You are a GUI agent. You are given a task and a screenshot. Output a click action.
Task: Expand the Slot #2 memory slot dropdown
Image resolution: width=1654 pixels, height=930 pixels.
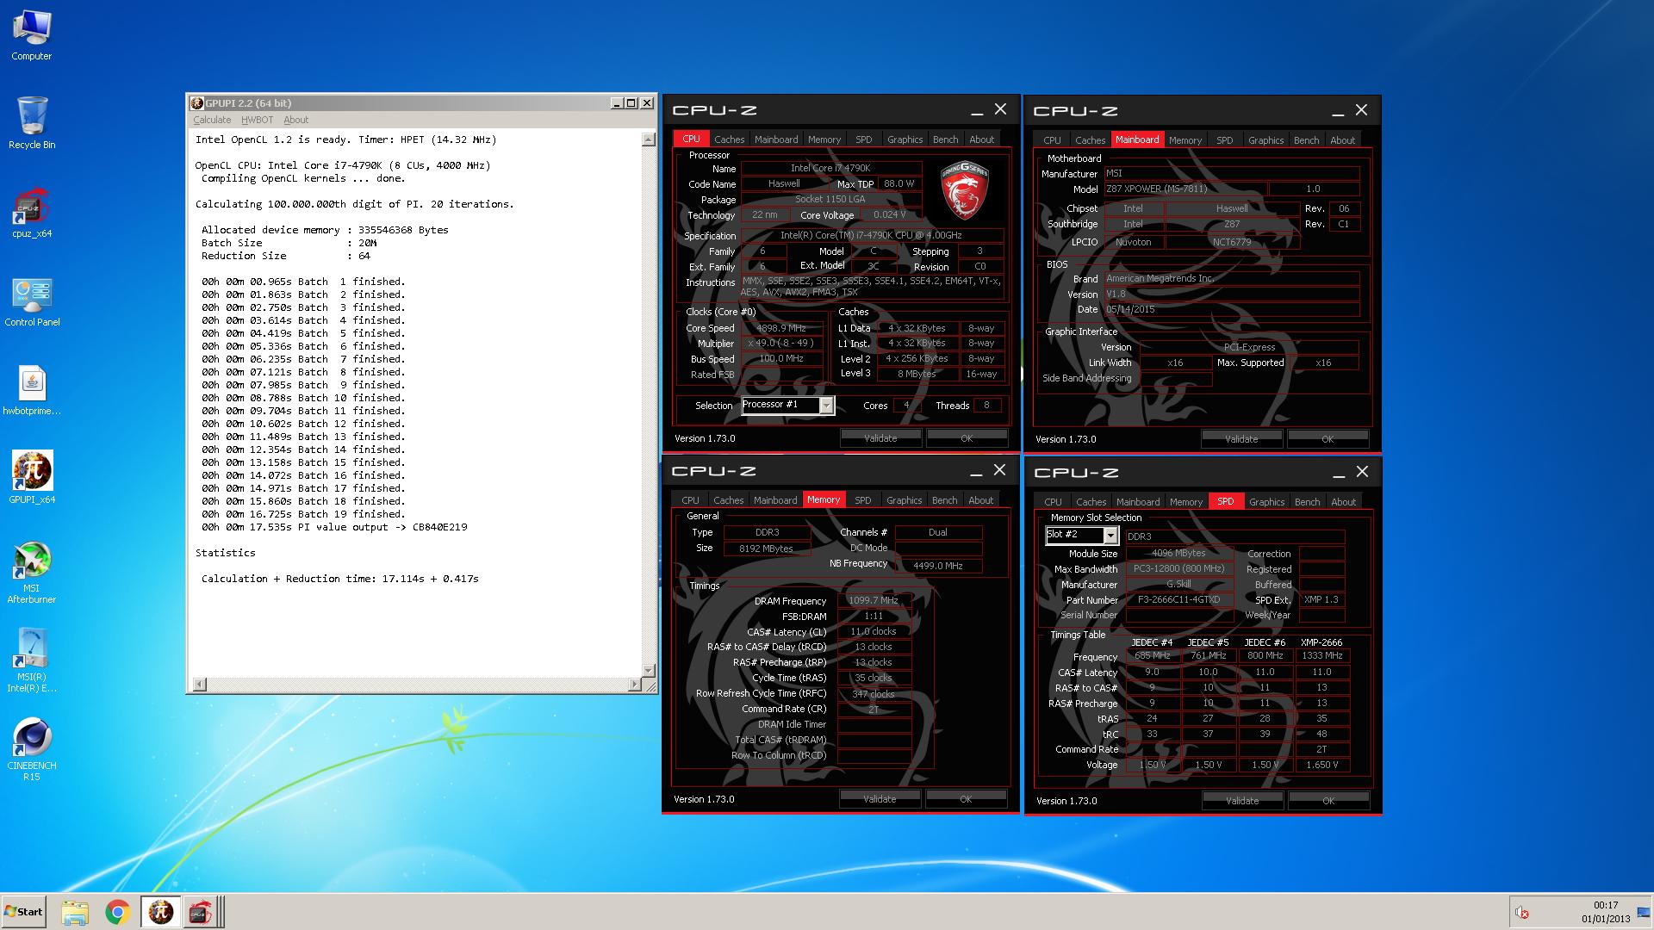1110,536
